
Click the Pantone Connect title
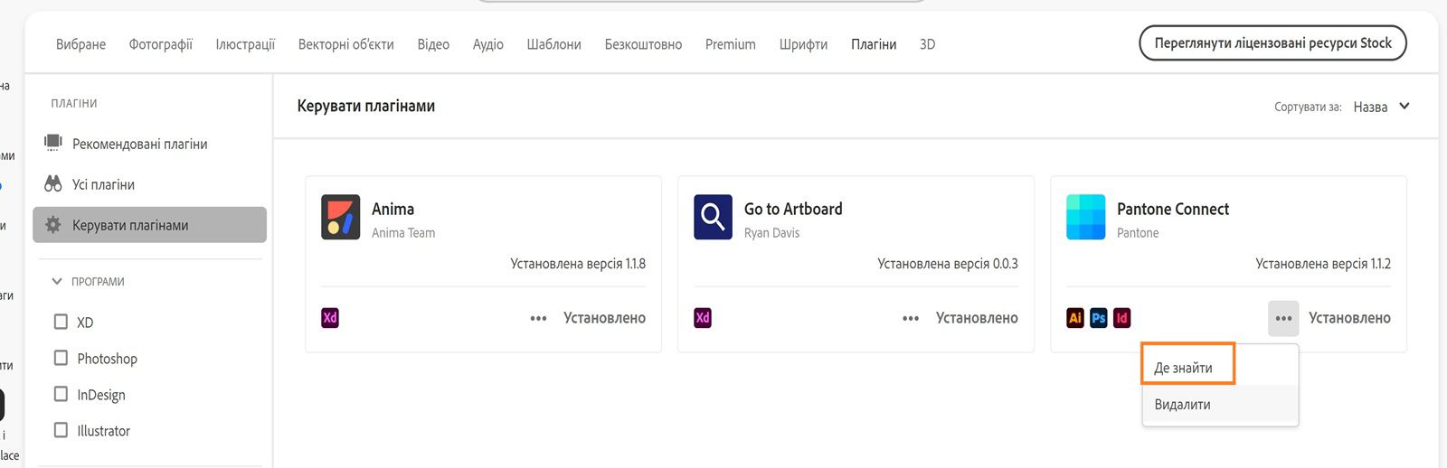tap(1173, 209)
